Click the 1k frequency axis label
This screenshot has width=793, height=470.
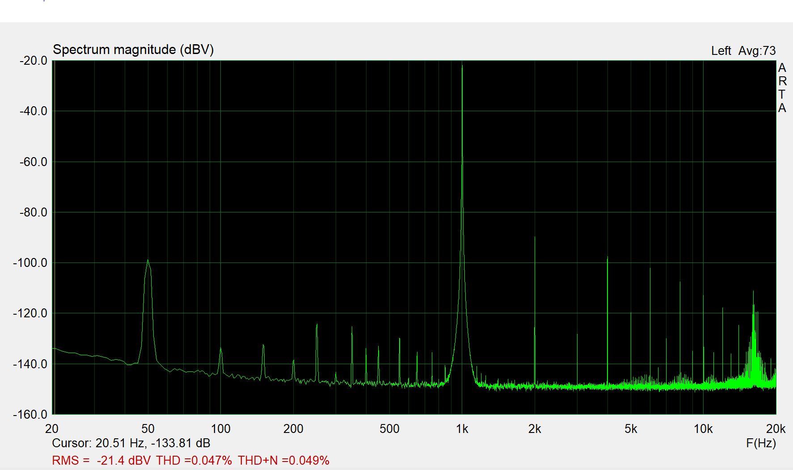(x=462, y=429)
